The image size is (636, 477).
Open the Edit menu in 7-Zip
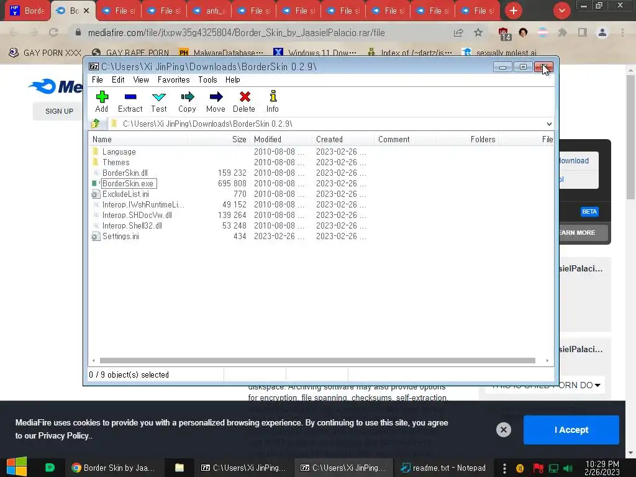point(118,80)
